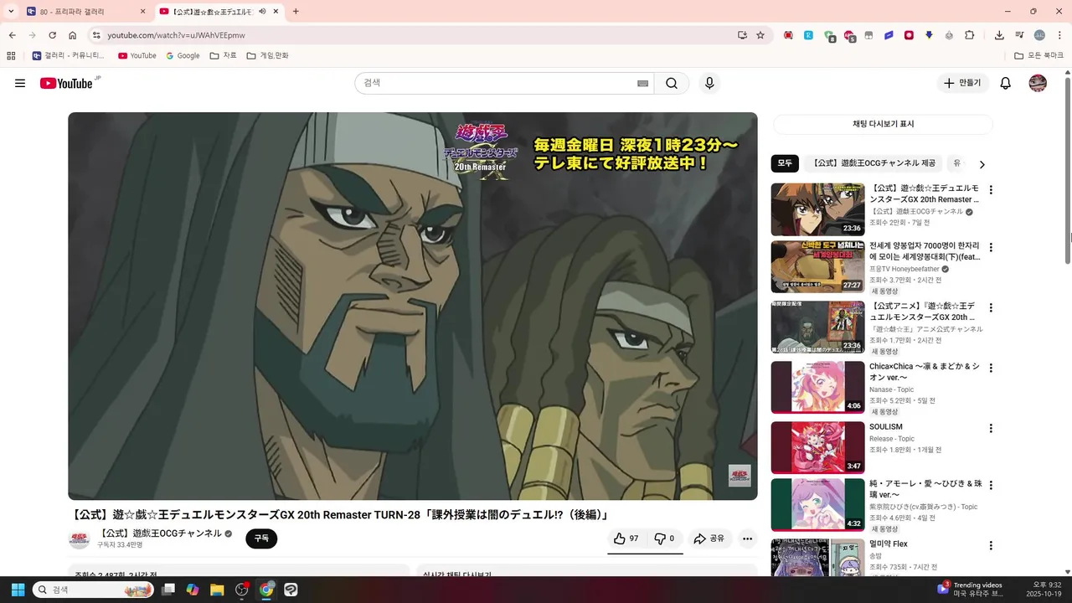1072x603 pixels.
Task: Click the browser address bar URL
Action: (x=176, y=35)
